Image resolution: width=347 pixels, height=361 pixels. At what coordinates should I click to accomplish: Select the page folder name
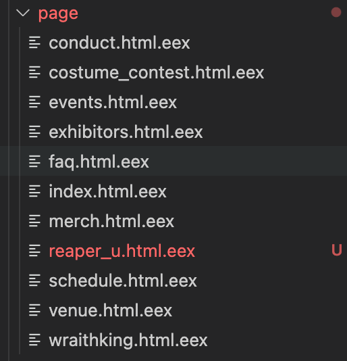(x=58, y=14)
